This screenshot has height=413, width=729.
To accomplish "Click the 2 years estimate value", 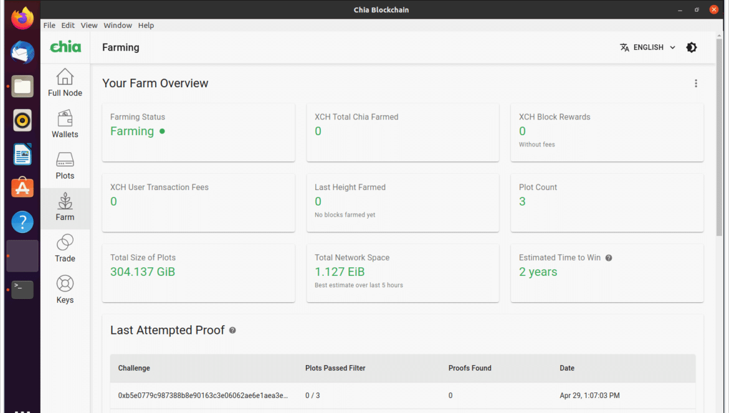I will point(538,272).
